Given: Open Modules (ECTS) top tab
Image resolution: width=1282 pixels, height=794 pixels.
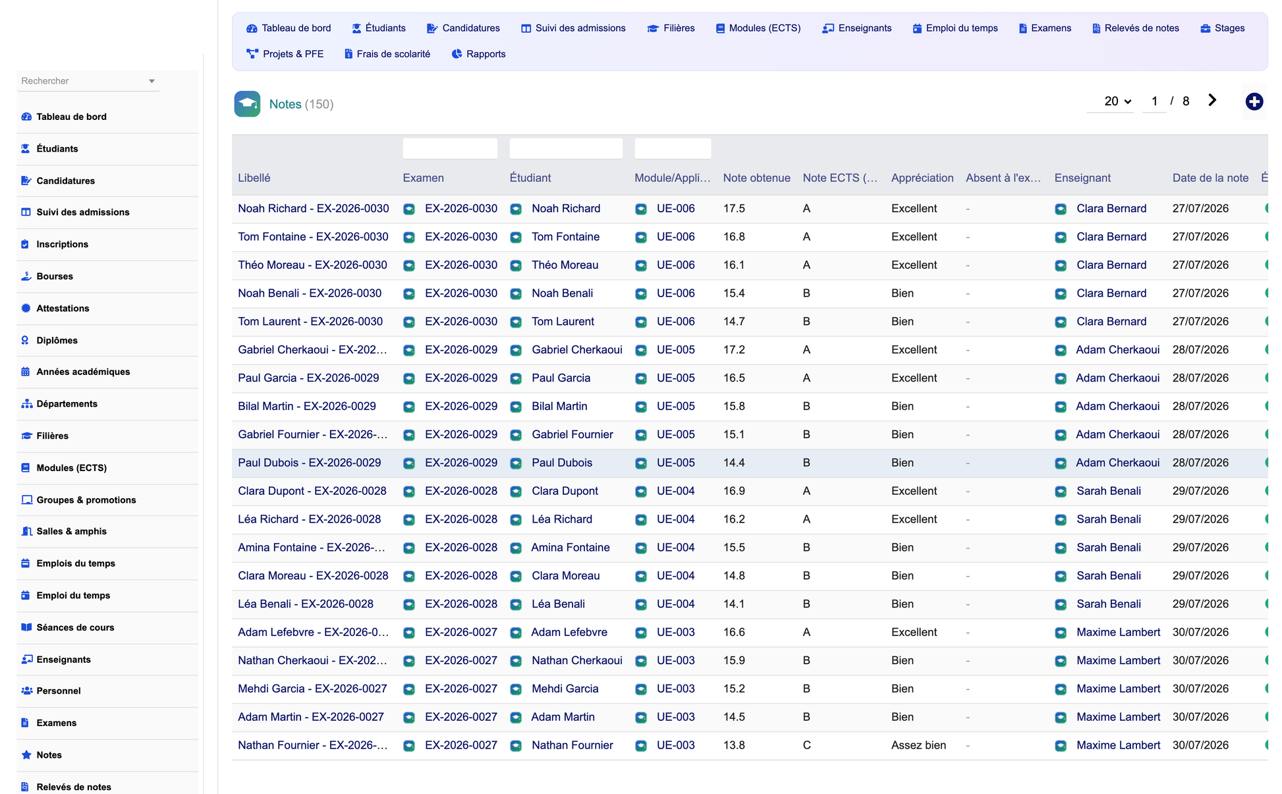Looking at the screenshot, I should click(x=758, y=28).
